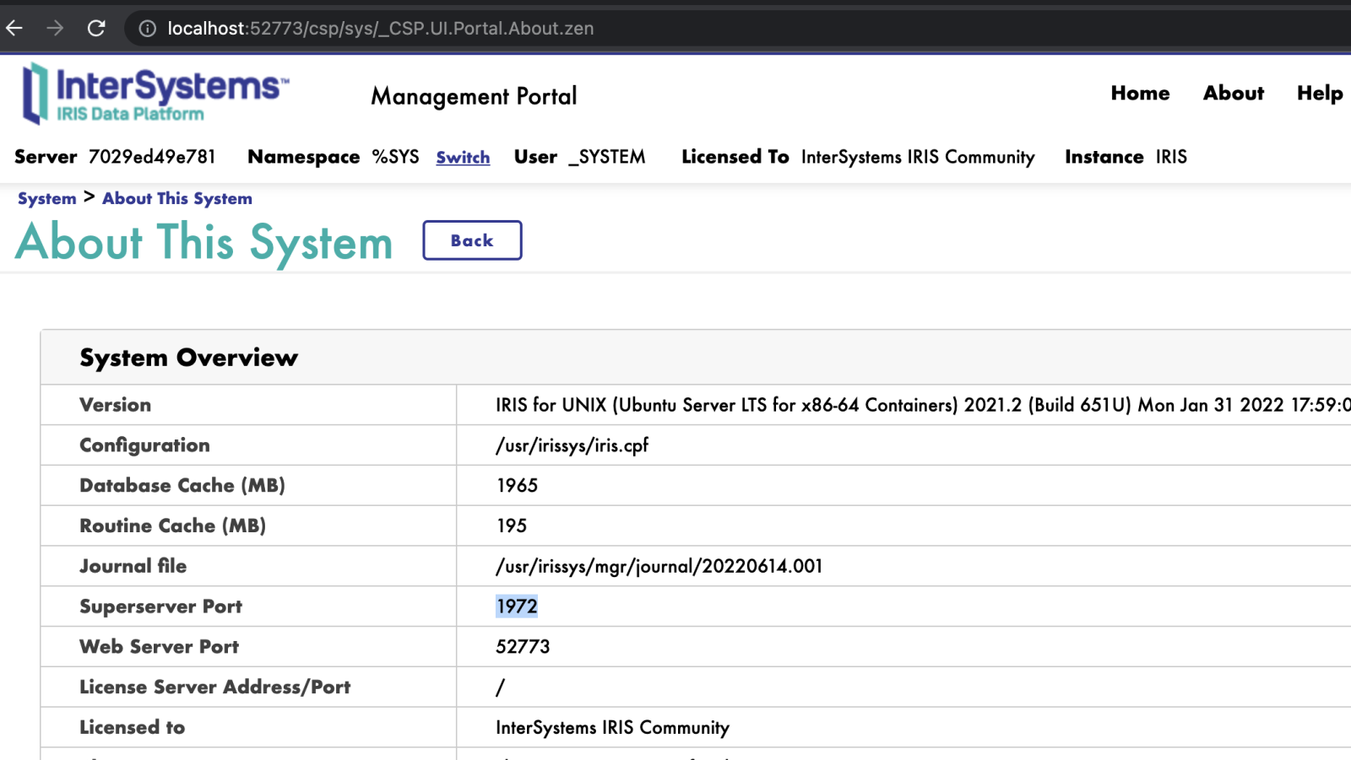This screenshot has width=1351, height=760.
Task: Click the Database Cache (MB) label
Action: (x=182, y=486)
